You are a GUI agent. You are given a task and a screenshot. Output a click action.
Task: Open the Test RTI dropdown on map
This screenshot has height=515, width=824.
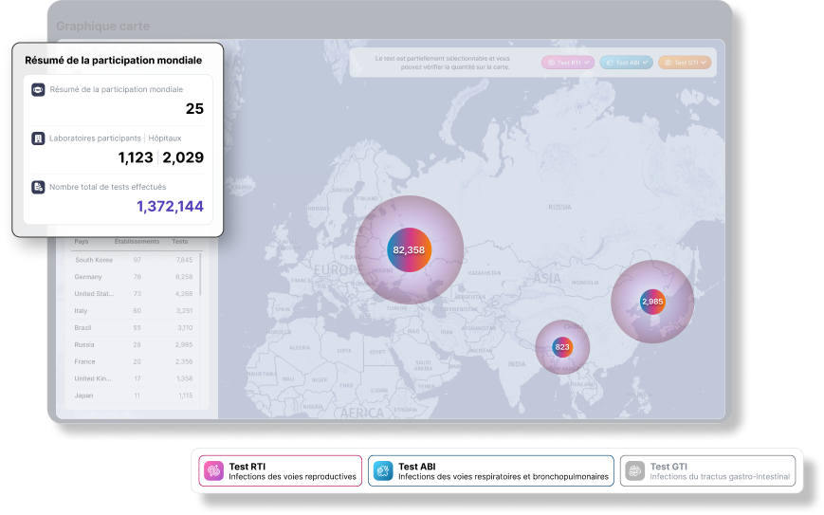click(568, 63)
